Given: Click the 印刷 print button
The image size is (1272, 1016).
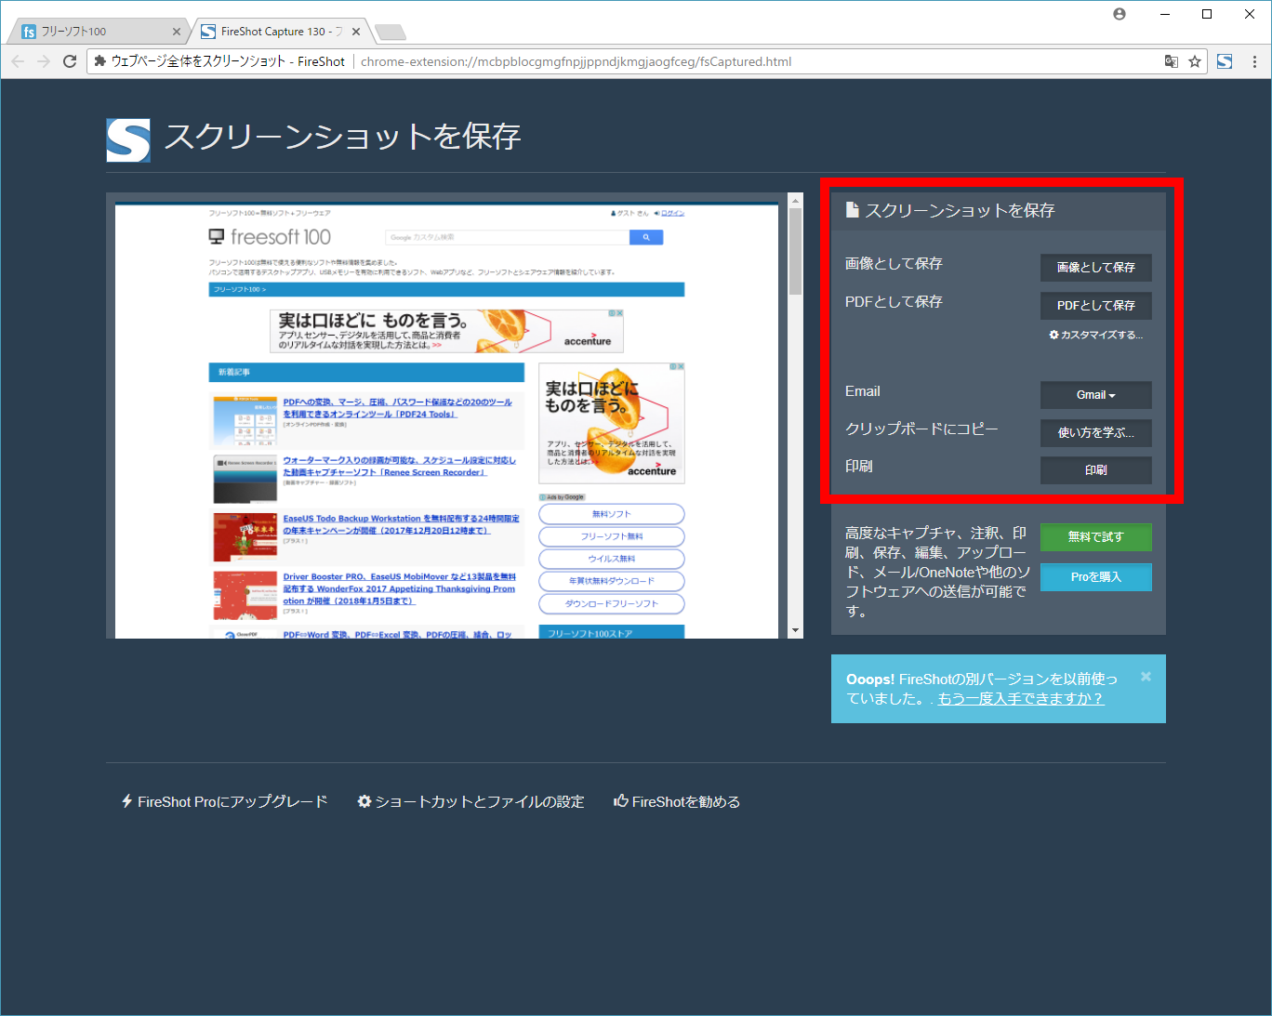Looking at the screenshot, I should click(x=1095, y=470).
